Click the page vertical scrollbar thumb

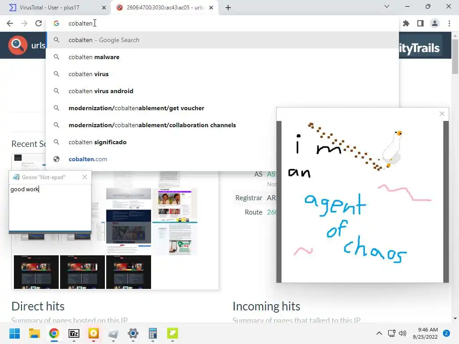455,56
